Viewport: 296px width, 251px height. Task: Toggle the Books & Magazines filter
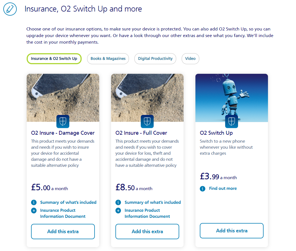pyautogui.click(x=108, y=59)
